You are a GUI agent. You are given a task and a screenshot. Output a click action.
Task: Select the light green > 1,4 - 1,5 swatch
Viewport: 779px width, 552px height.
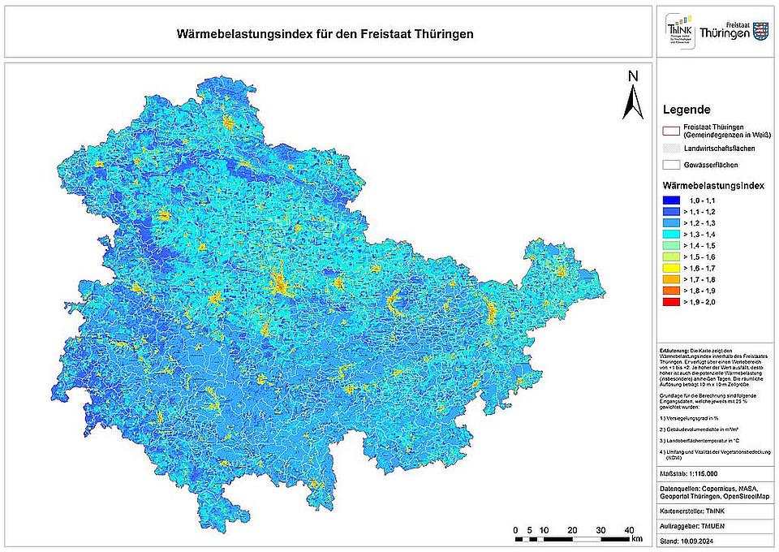(x=671, y=246)
